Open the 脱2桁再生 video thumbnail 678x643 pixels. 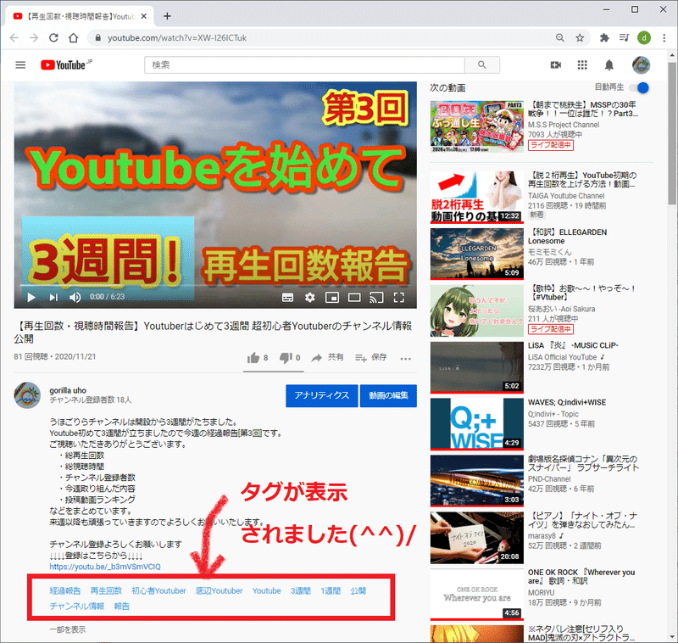[476, 197]
